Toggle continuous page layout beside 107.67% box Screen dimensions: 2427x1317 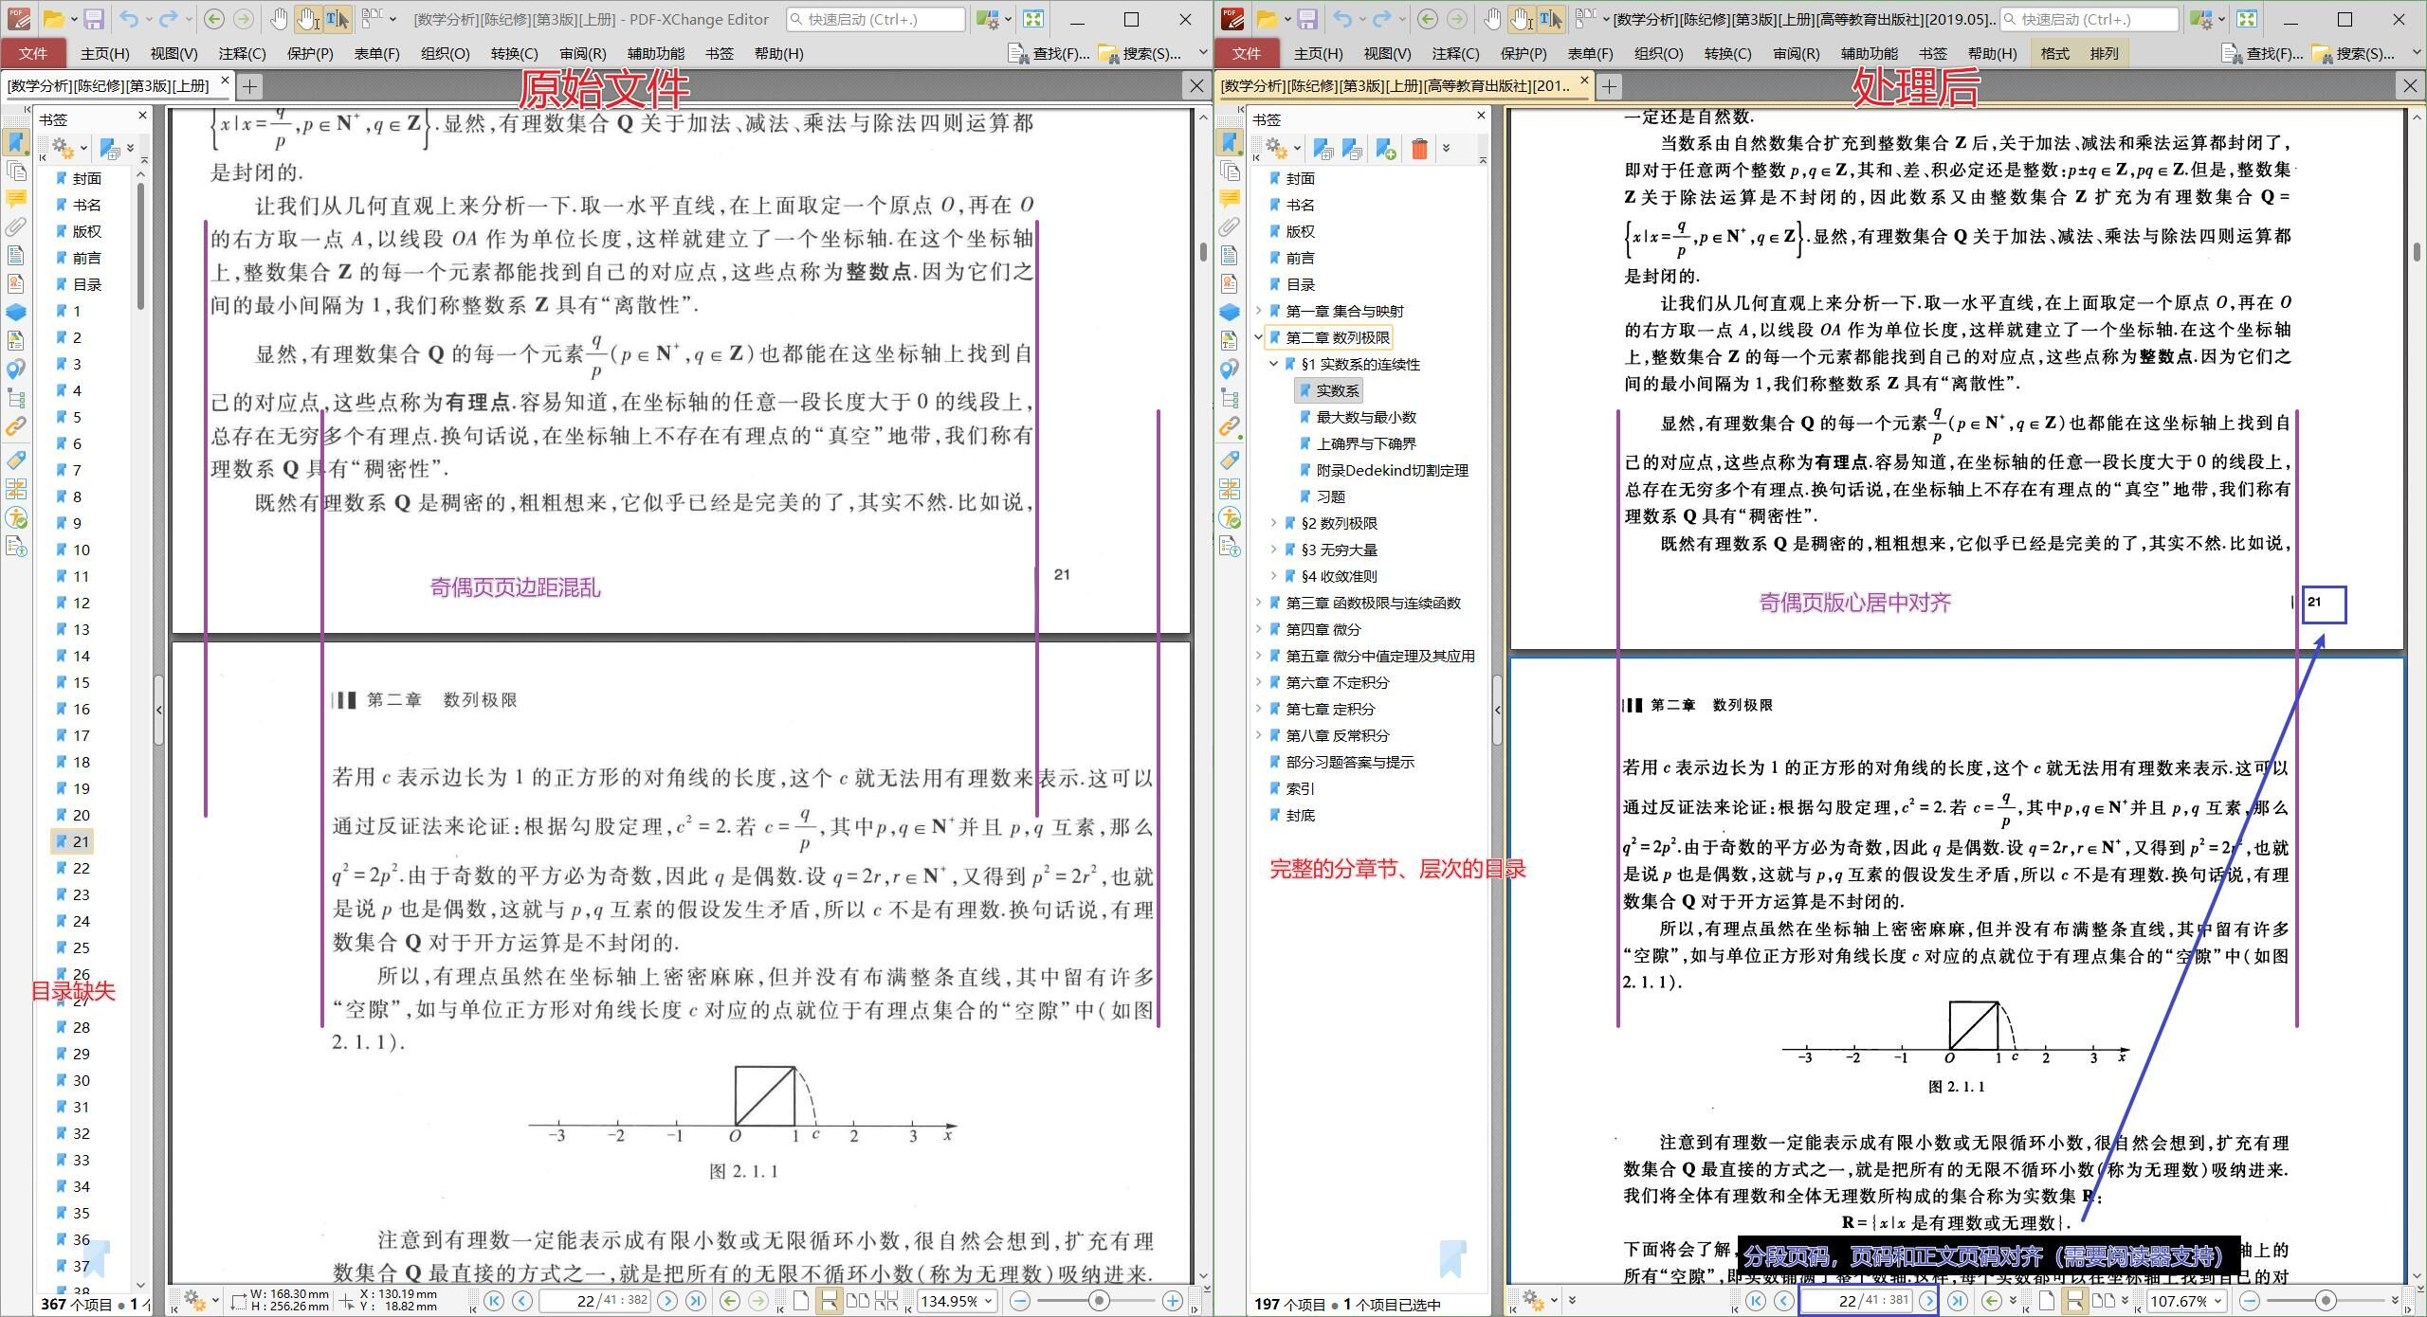[2074, 1301]
